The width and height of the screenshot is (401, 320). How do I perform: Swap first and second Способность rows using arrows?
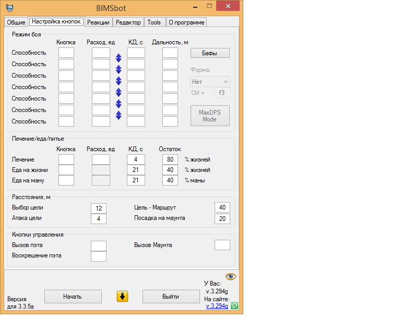pos(119,58)
